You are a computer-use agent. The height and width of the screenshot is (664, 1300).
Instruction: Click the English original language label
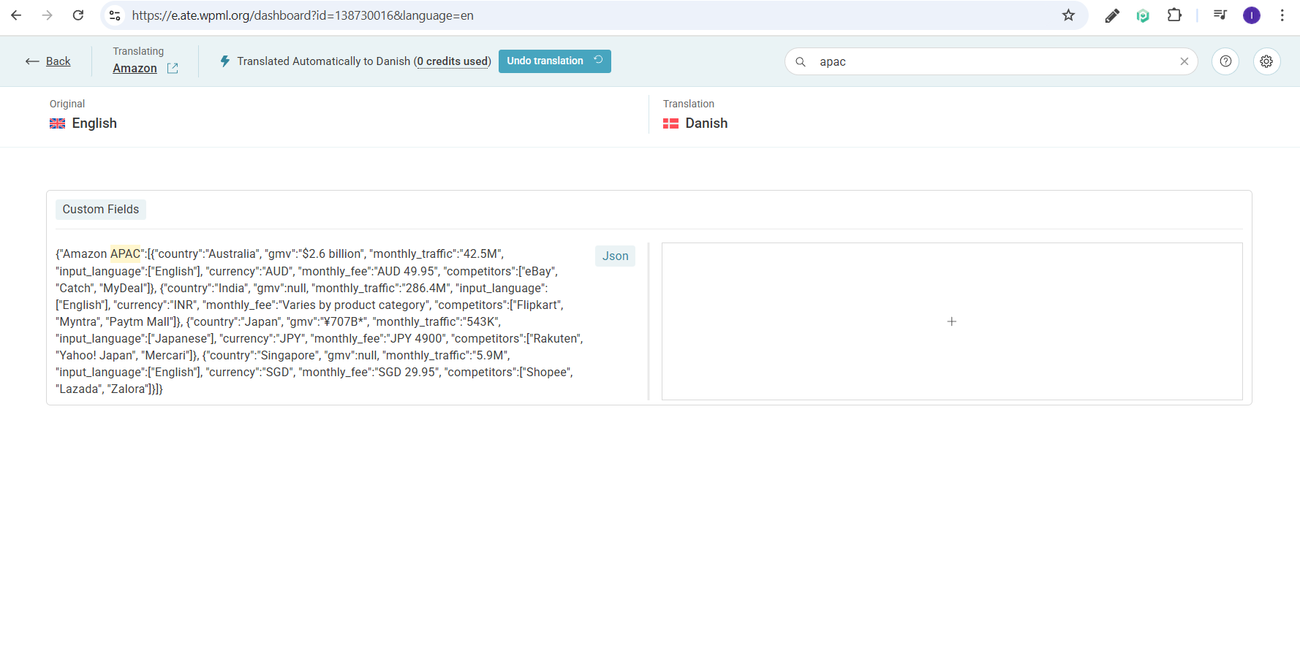tap(94, 123)
